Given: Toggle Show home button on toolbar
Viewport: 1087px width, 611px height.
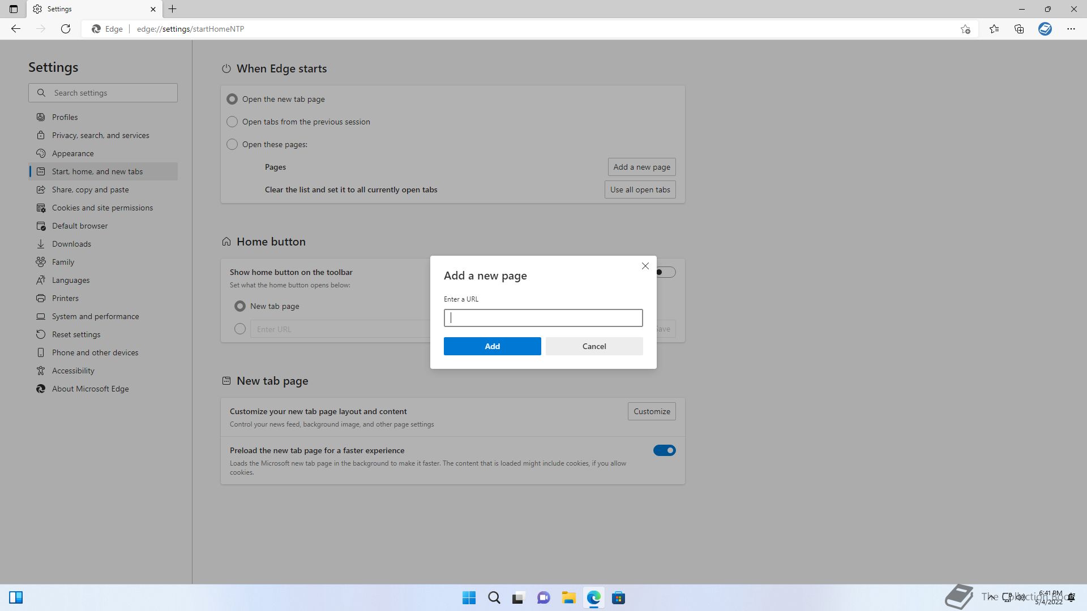Looking at the screenshot, I should coord(665,272).
